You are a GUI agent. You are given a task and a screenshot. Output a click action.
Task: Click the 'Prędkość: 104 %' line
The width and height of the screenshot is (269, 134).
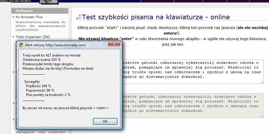coord(38,86)
